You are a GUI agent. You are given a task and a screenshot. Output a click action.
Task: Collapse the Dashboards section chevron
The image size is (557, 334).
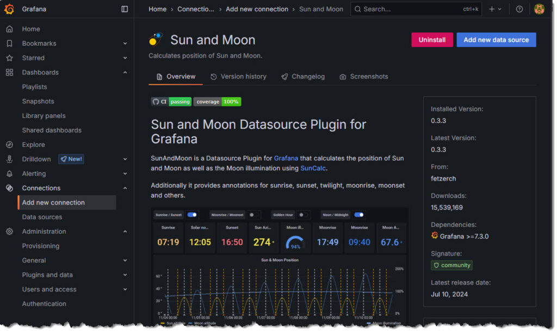(x=125, y=72)
